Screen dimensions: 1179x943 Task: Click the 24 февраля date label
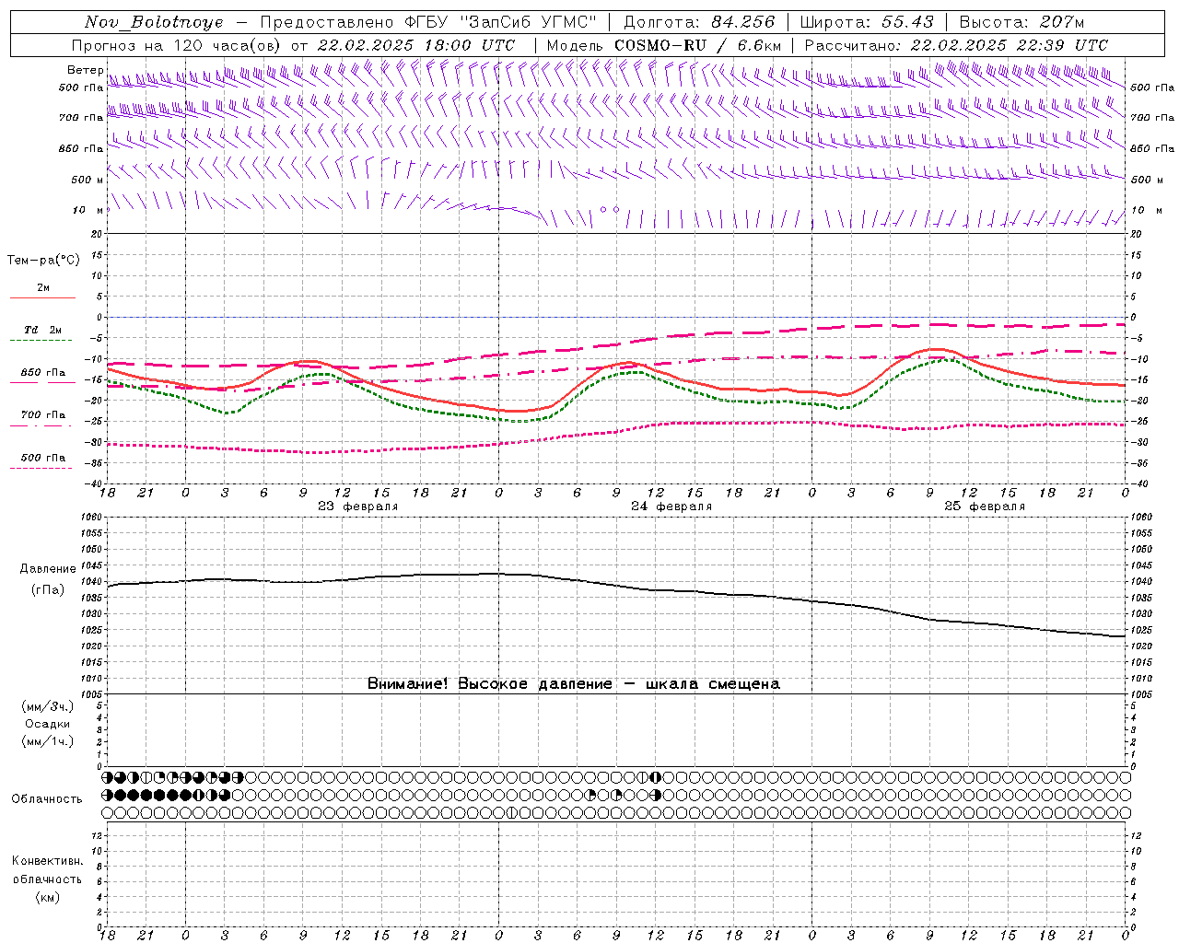tap(671, 506)
